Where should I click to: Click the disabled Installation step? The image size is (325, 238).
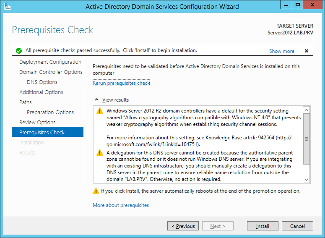tap(32, 143)
